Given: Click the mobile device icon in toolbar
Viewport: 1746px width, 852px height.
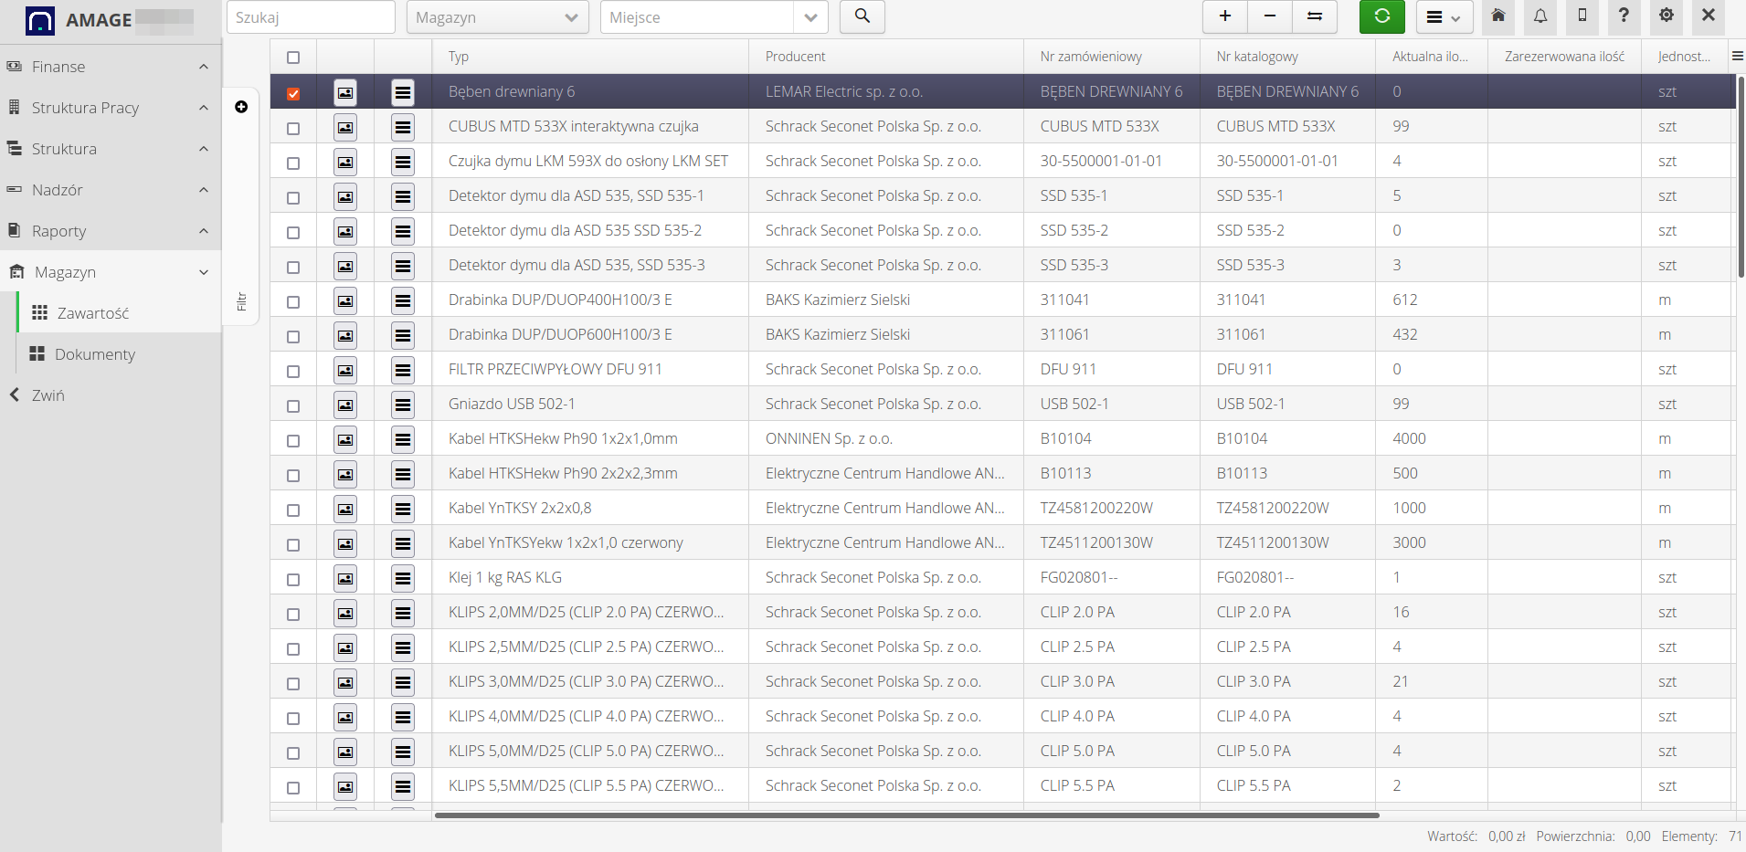Looking at the screenshot, I should (1582, 16).
